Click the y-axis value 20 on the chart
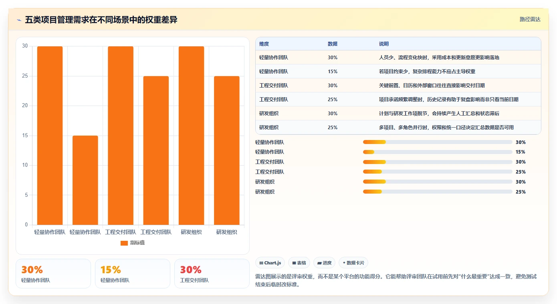The image size is (557, 304). [x=25, y=106]
